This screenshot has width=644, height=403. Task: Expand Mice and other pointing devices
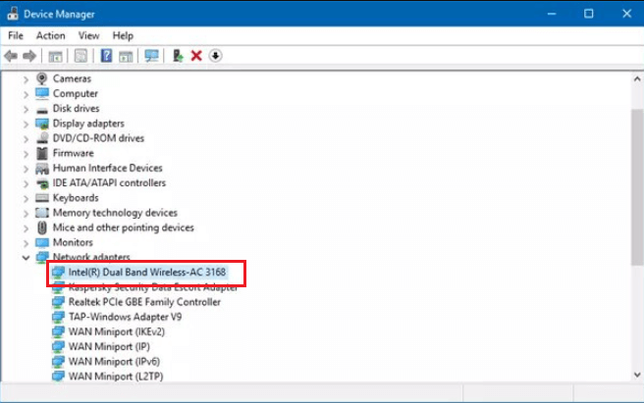[x=26, y=228]
